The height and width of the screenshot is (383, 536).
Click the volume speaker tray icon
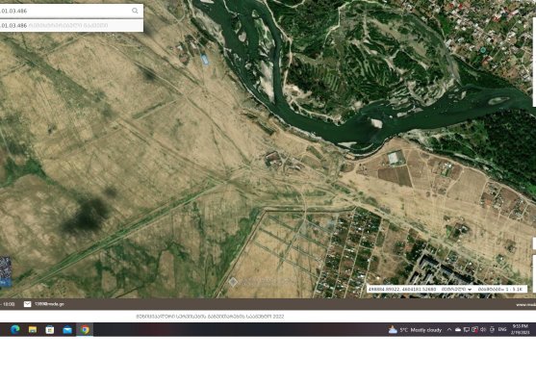point(483,330)
